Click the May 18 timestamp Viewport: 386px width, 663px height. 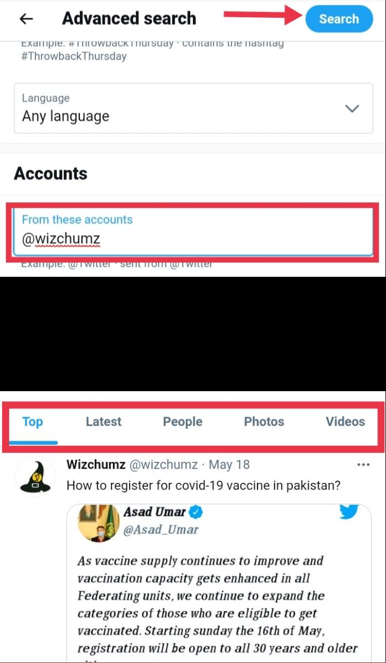(x=229, y=465)
